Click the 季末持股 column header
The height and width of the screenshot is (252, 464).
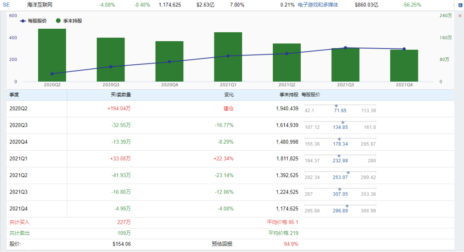[289, 94]
